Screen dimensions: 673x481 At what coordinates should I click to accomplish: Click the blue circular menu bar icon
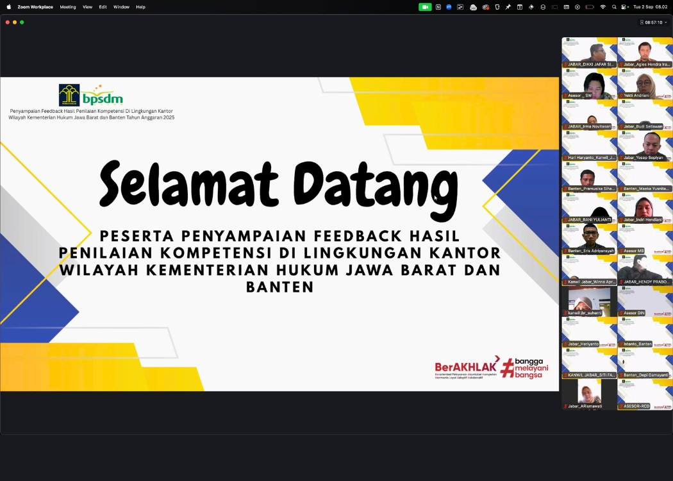[449, 7]
